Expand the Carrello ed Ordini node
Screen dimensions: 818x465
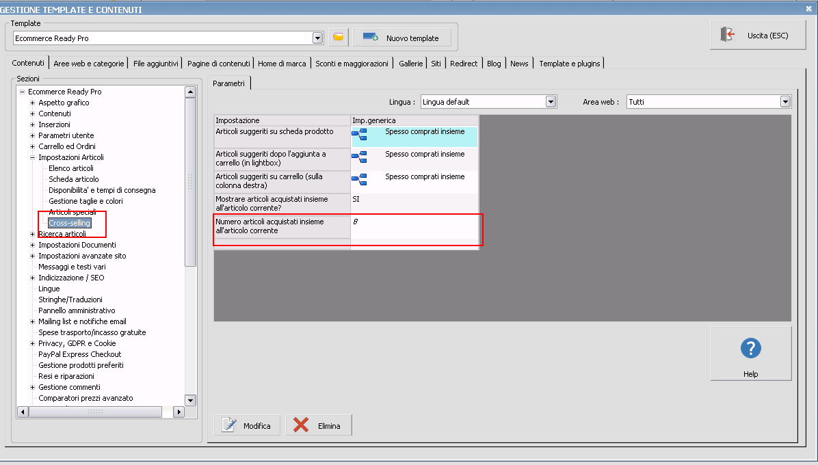coord(32,146)
